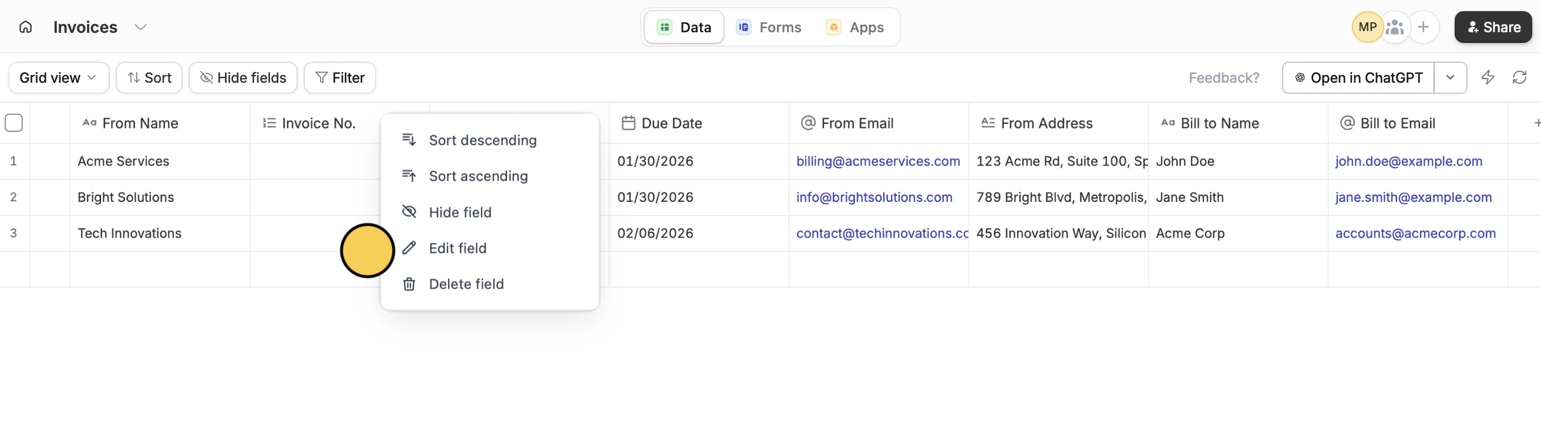
Task: Click the accounts@acmecorp.com email link
Action: (x=1415, y=233)
